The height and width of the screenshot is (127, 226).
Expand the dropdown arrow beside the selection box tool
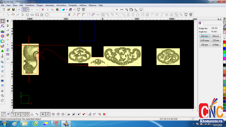[28, 9]
